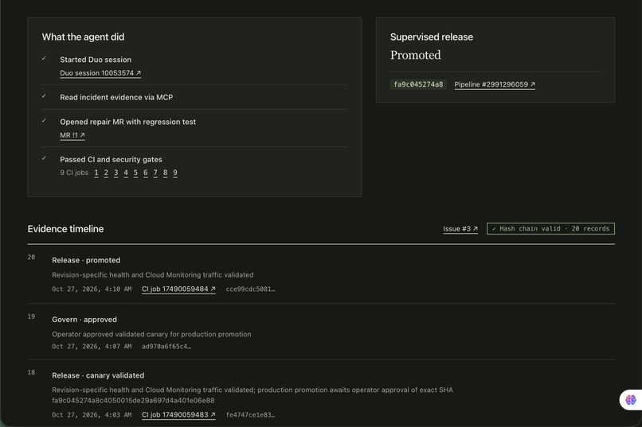The width and height of the screenshot is (642, 427).
Task: Click the hash fe4747ce1e83…
Action: [x=250, y=415]
